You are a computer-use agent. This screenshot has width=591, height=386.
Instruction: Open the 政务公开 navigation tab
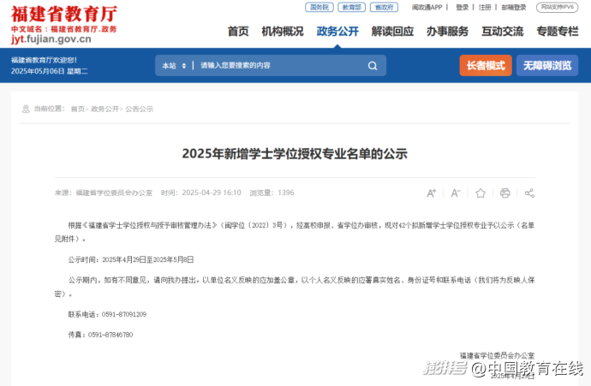(337, 32)
